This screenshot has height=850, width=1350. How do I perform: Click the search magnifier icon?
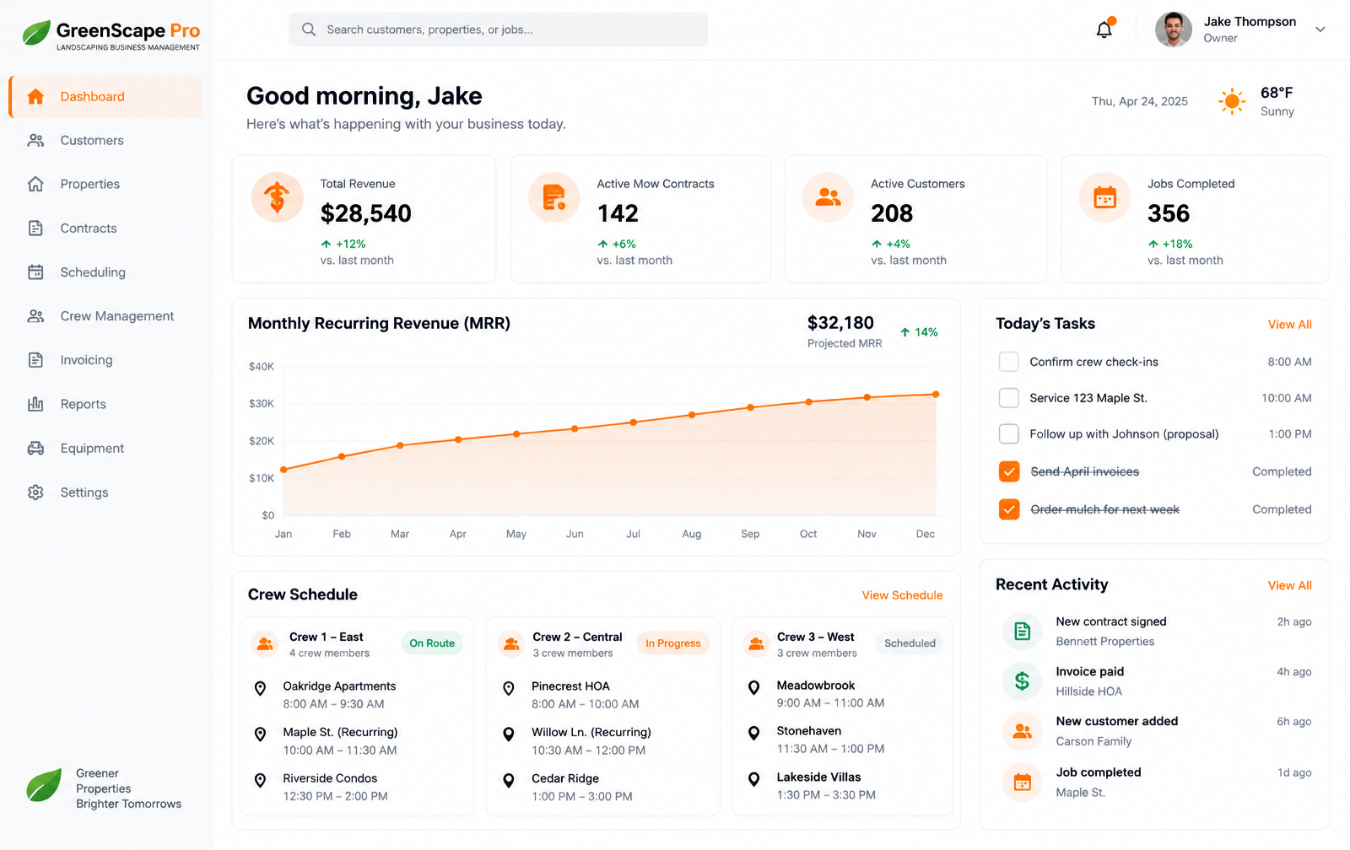(309, 30)
